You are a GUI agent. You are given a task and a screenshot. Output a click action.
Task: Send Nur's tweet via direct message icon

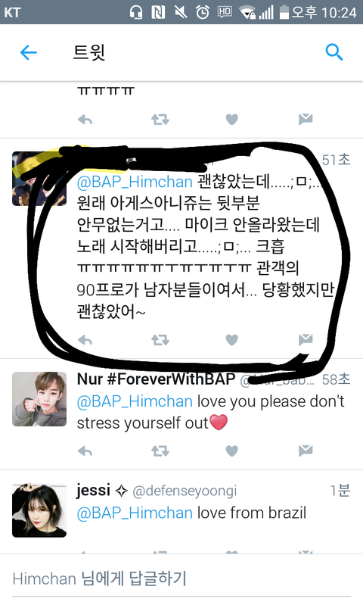tap(306, 451)
